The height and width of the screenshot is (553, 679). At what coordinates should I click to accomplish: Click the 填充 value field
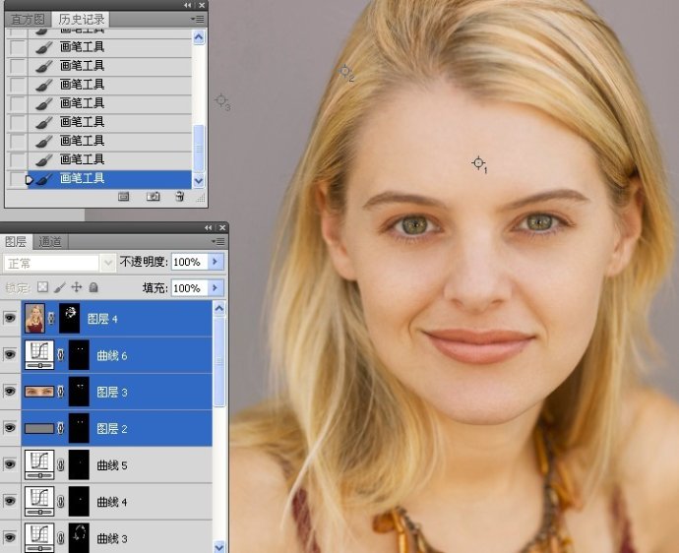coord(190,288)
